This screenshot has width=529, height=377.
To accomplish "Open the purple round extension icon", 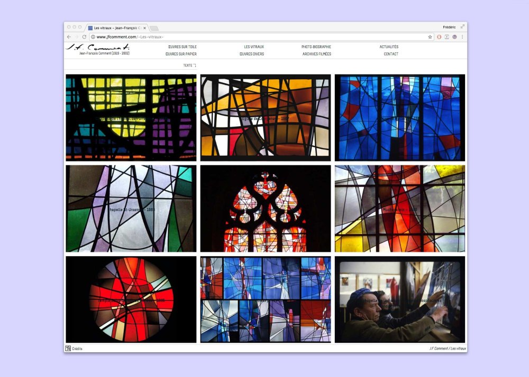I will 454,37.
